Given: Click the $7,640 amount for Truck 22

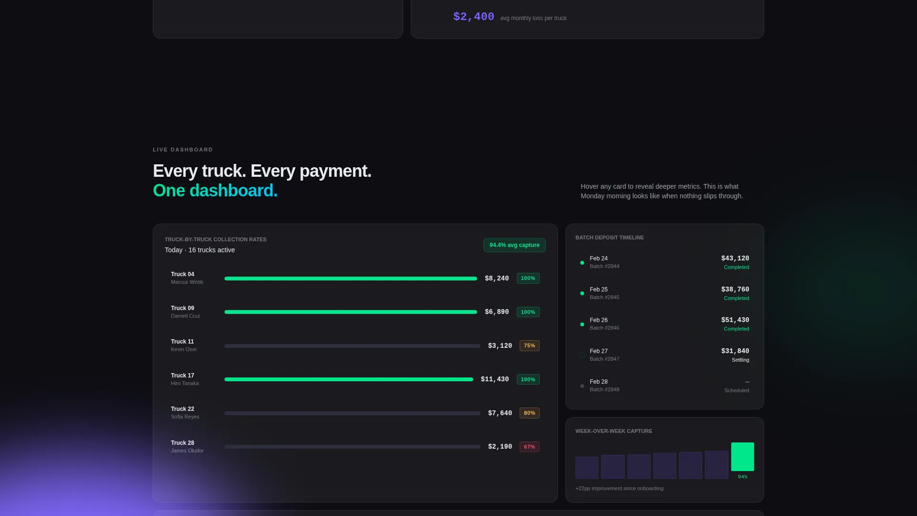Looking at the screenshot, I should tap(500, 413).
